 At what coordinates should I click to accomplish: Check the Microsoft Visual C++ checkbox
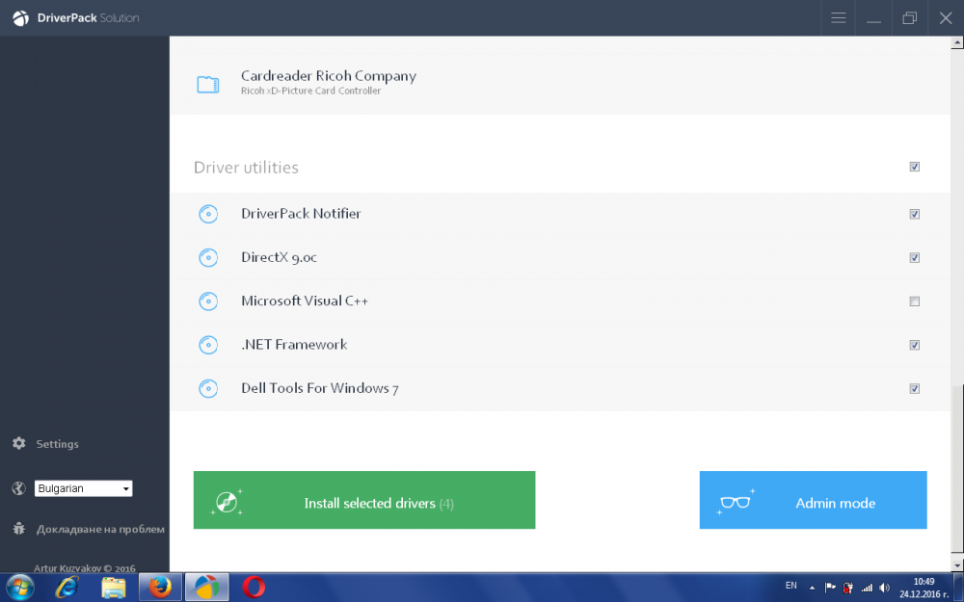coord(914,301)
